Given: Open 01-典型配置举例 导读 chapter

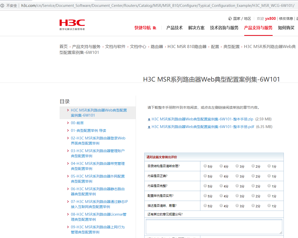Looking at the screenshot, I should (89, 131).
